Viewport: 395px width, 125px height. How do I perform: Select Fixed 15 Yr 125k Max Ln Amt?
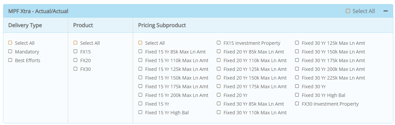click(x=140, y=69)
